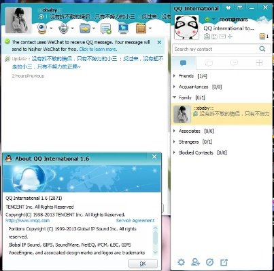Open the mail envelope icon in QQ panel
Viewport: 274px width, 271px height.
coord(222,36)
